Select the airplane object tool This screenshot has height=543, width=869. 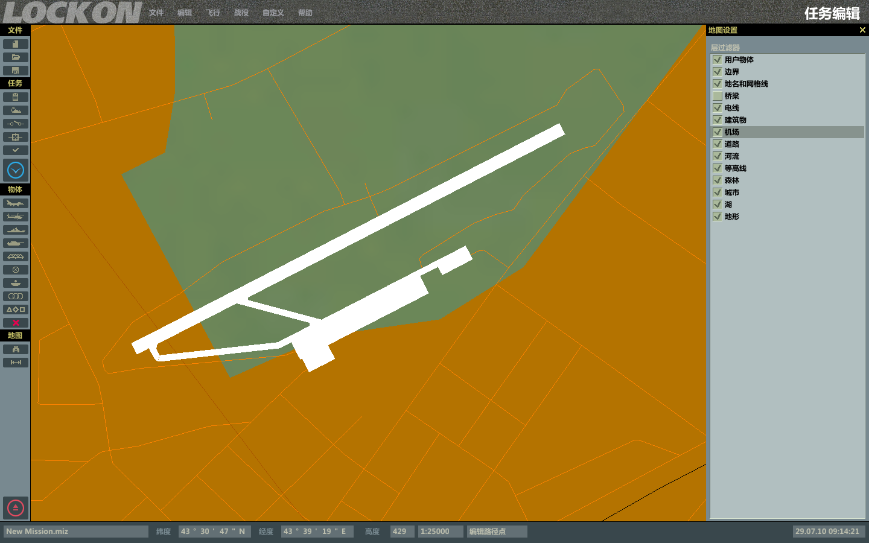pyautogui.click(x=16, y=203)
